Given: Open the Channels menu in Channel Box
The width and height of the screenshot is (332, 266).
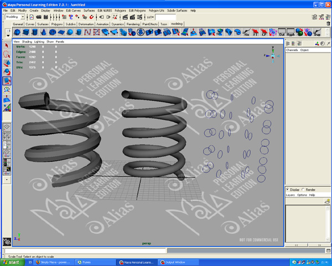Looking at the screenshot, I should (292, 50).
